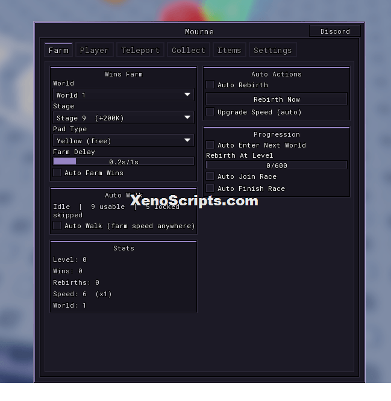Select the Collect tab
The width and height of the screenshot is (391, 401).
(189, 50)
